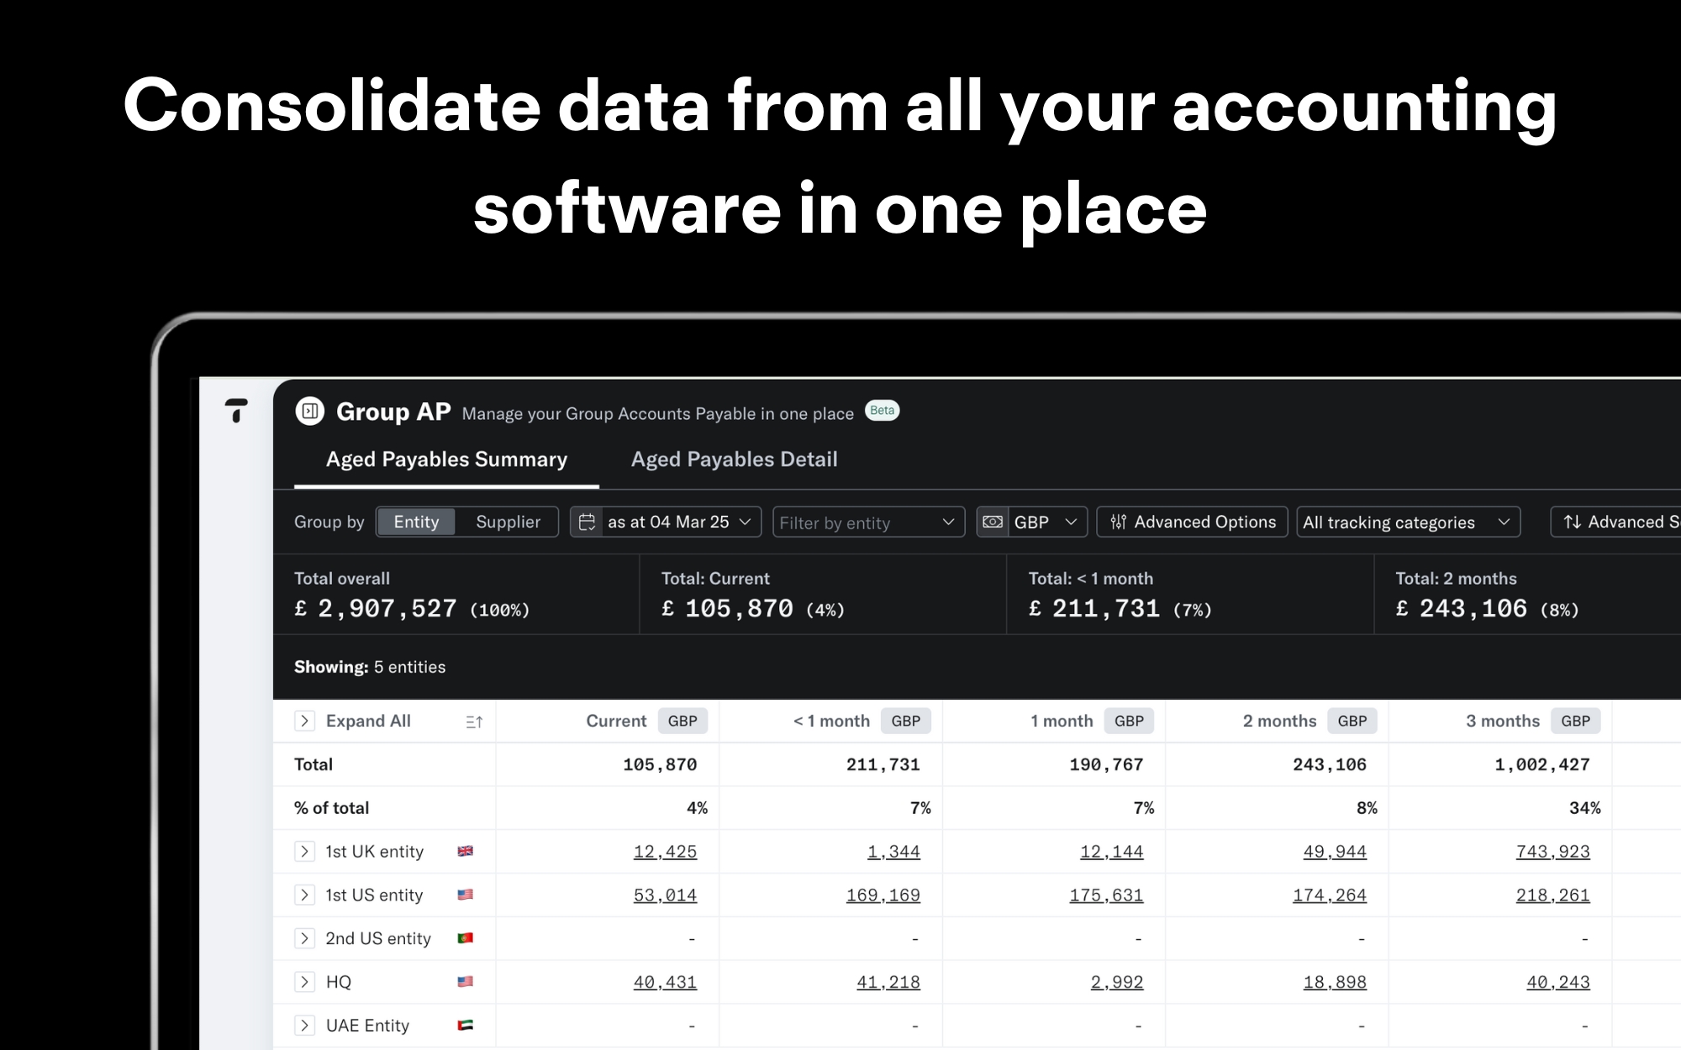The height and width of the screenshot is (1050, 1681).
Task: Click the US flag in HQ row
Action: tap(465, 981)
